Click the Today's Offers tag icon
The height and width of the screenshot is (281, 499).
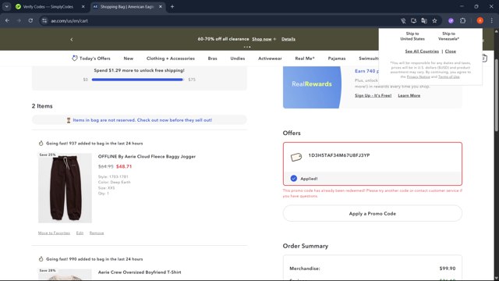point(75,59)
